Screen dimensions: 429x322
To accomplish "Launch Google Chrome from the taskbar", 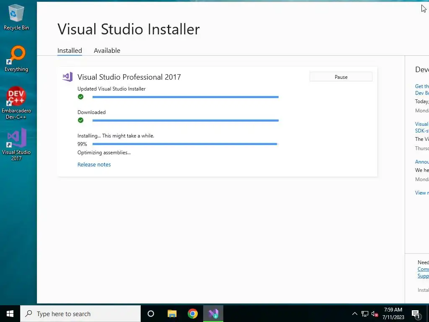I will 193,314.
